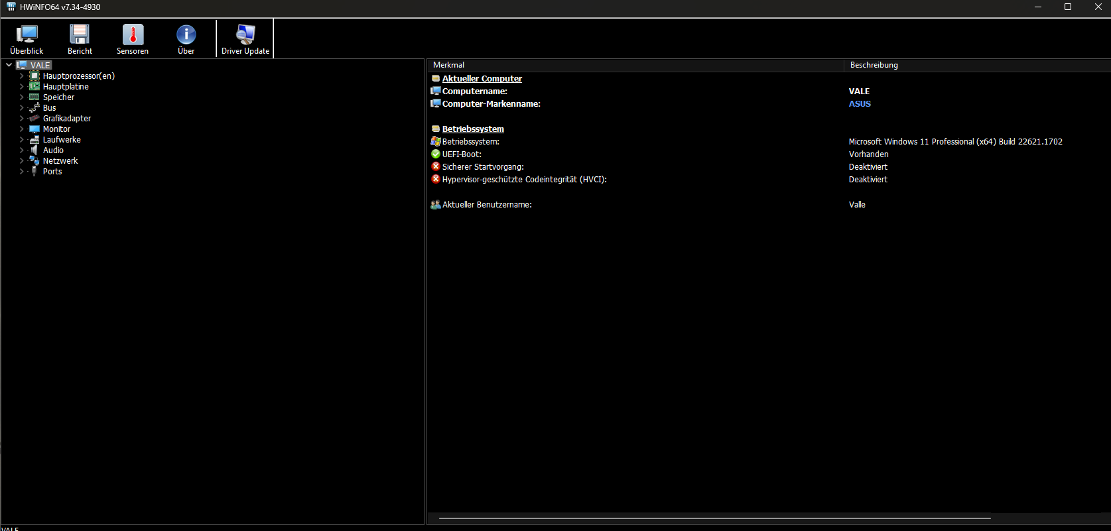Click the Laufwerke drive icon
The height and width of the screenshot is (531, 1111).
(34, 139)
